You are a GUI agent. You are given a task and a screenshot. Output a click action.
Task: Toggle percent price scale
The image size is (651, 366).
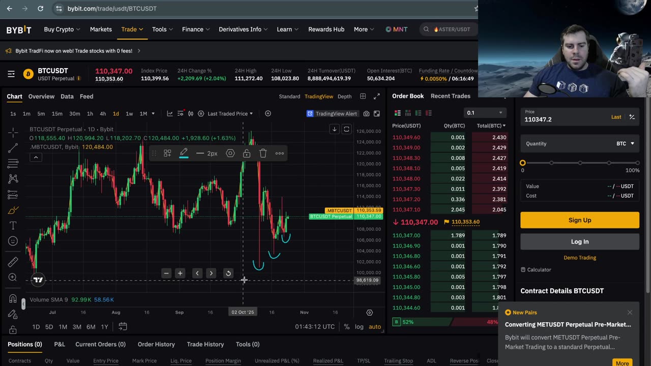click(x=347, y=327)
